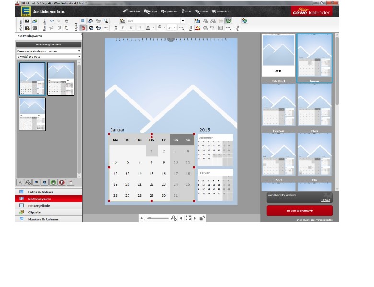374x287 pixels.
Task: Click page overview icon in bottom bar
Action: [x=202, y=218]
